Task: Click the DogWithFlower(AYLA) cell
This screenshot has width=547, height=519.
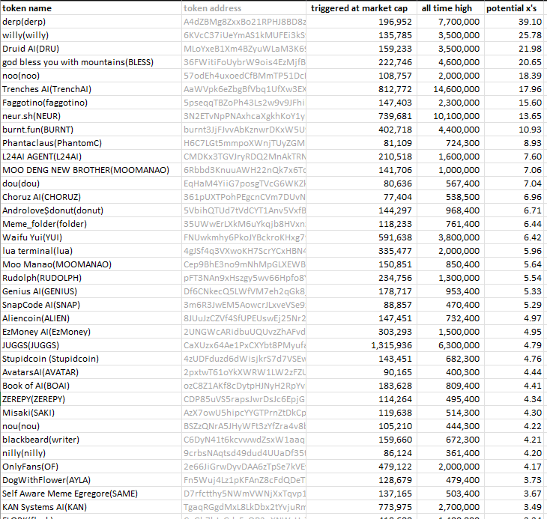Action: 91,480
